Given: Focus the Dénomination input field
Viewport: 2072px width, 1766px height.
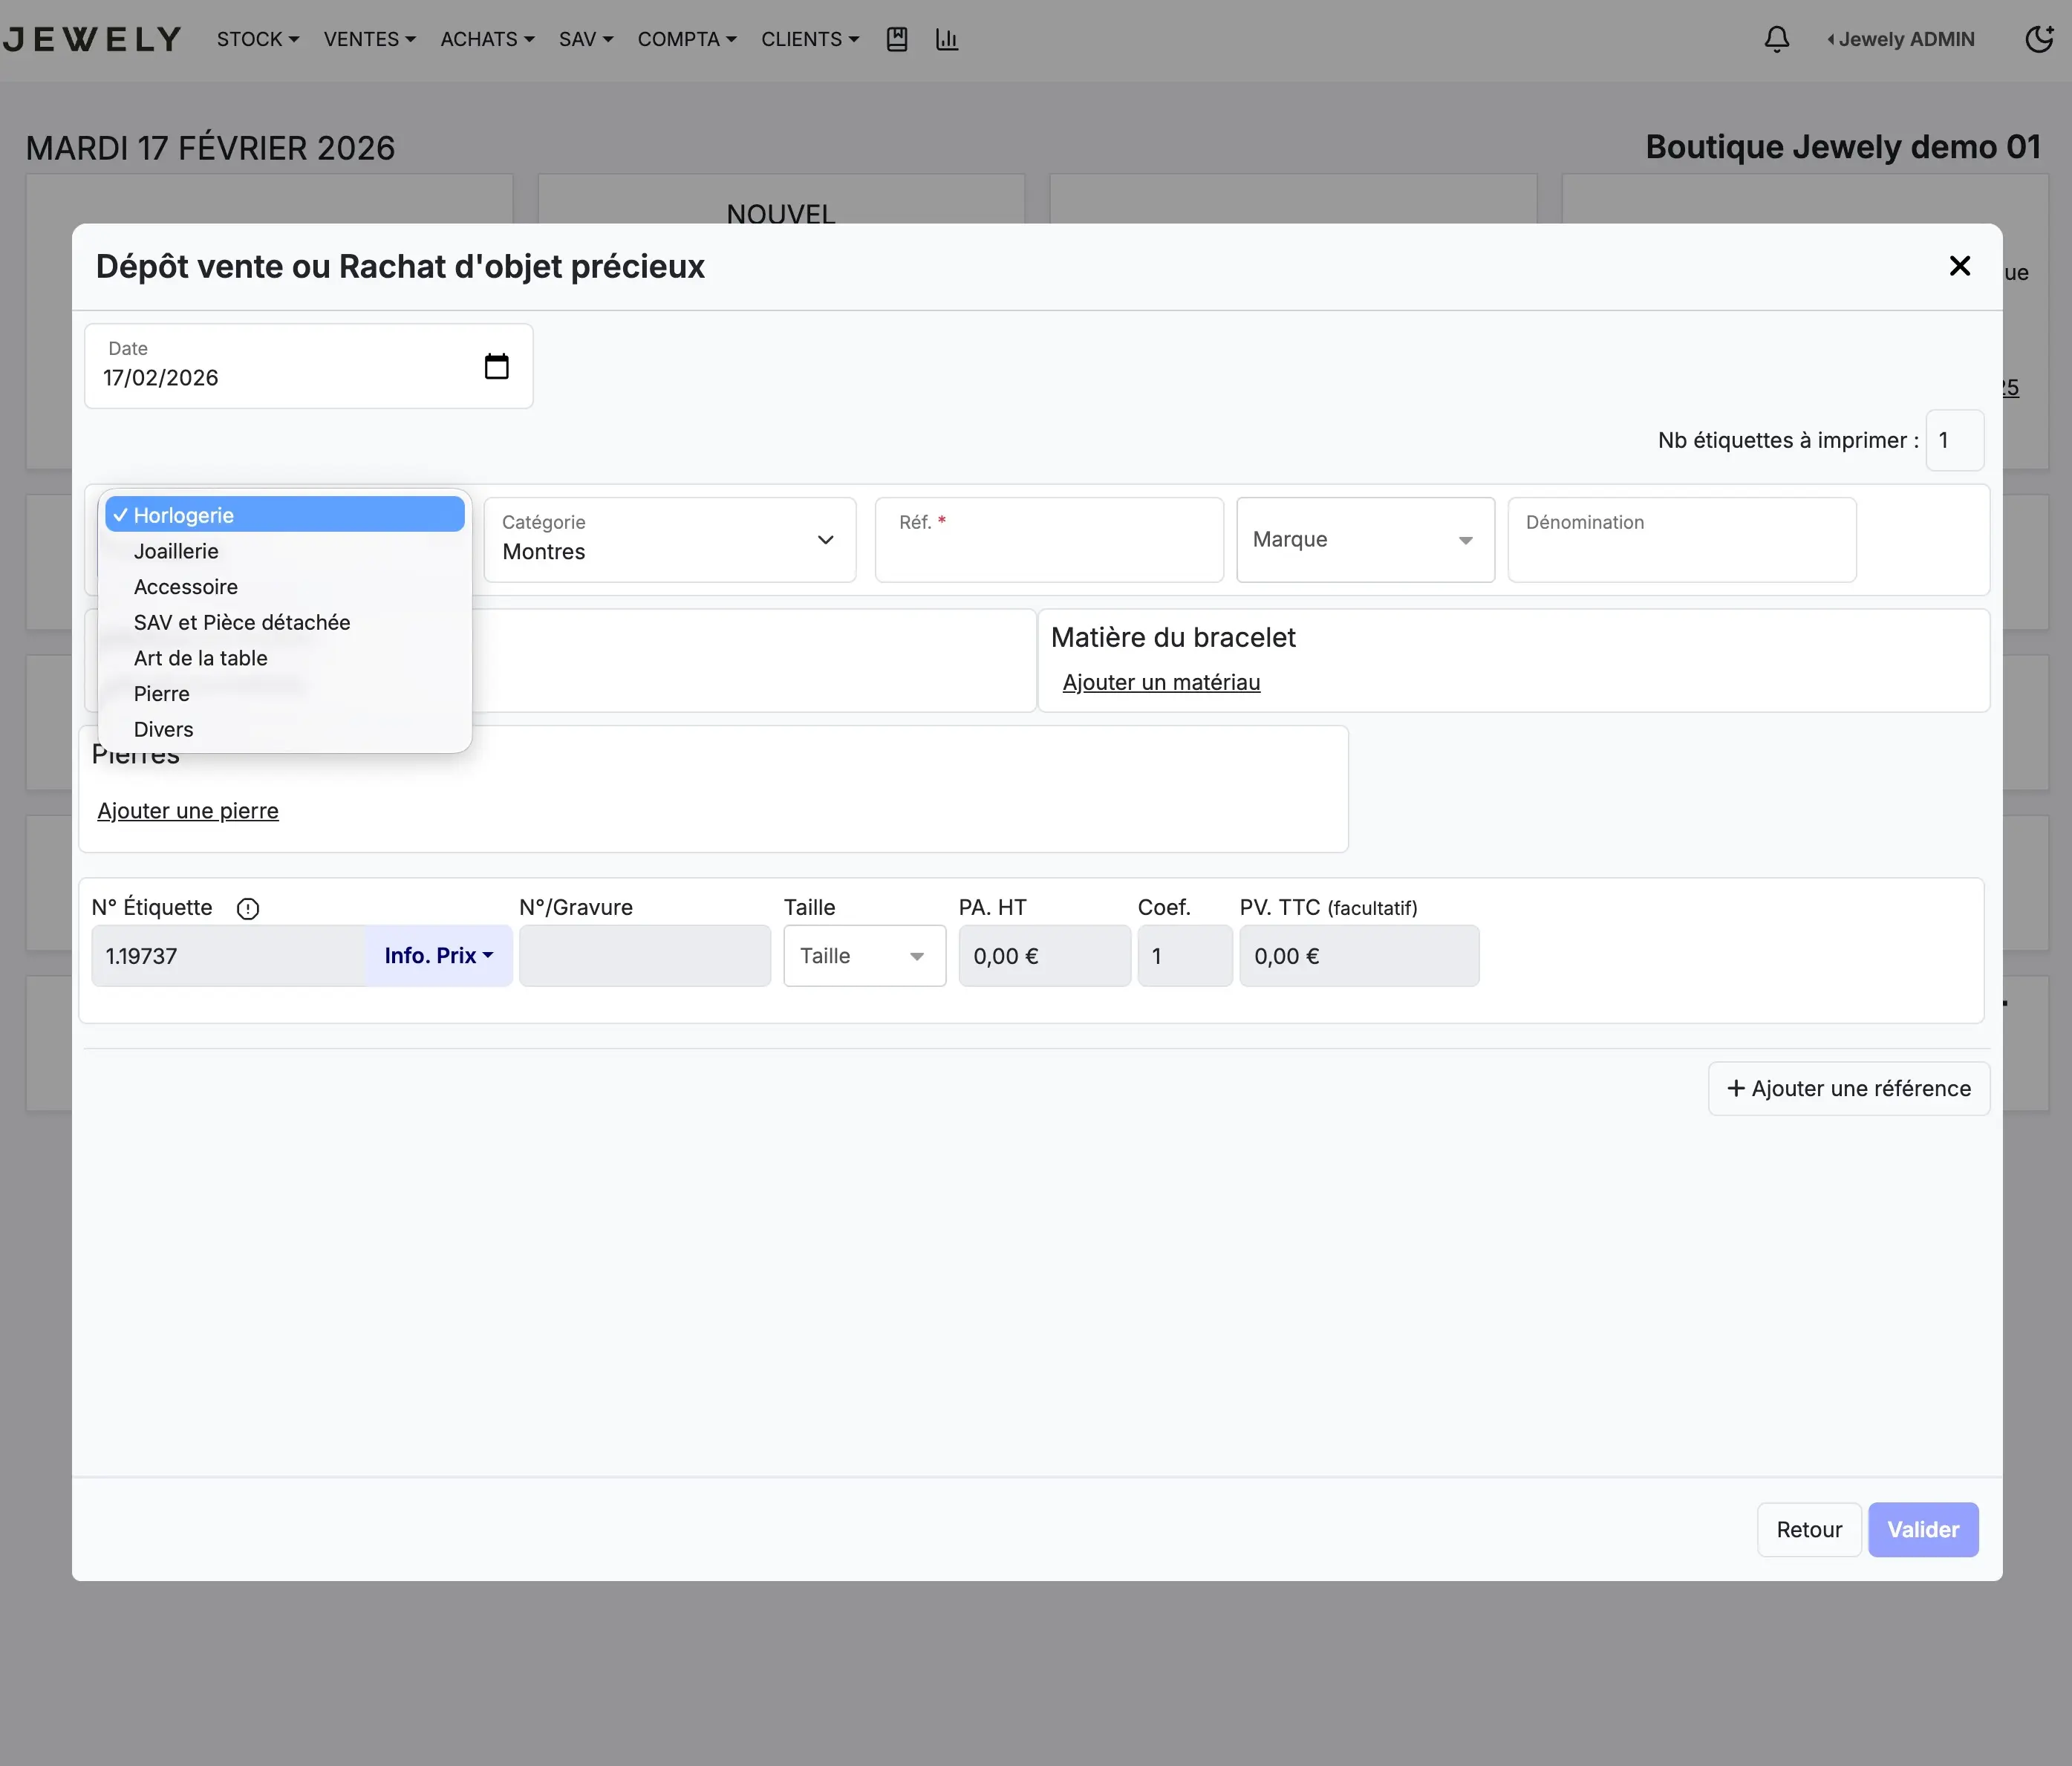Looking at the screenshot, I should coord(1682,540).
